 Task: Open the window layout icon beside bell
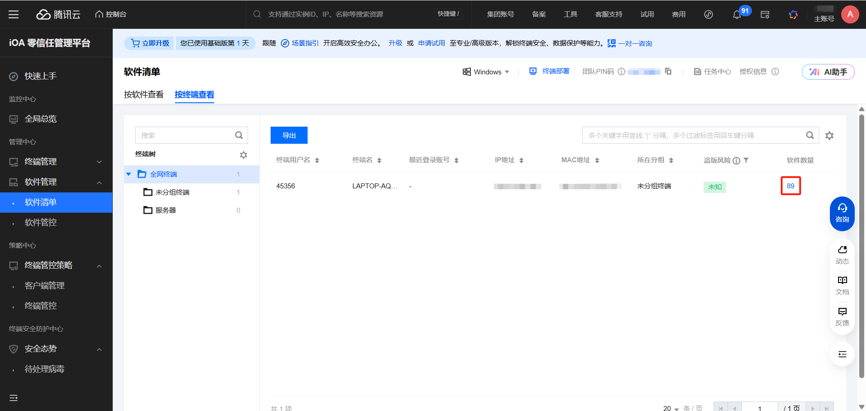[x=765, y=14]
